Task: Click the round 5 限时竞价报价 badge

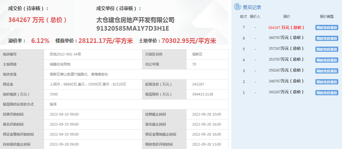Action: tap(327, 49)
